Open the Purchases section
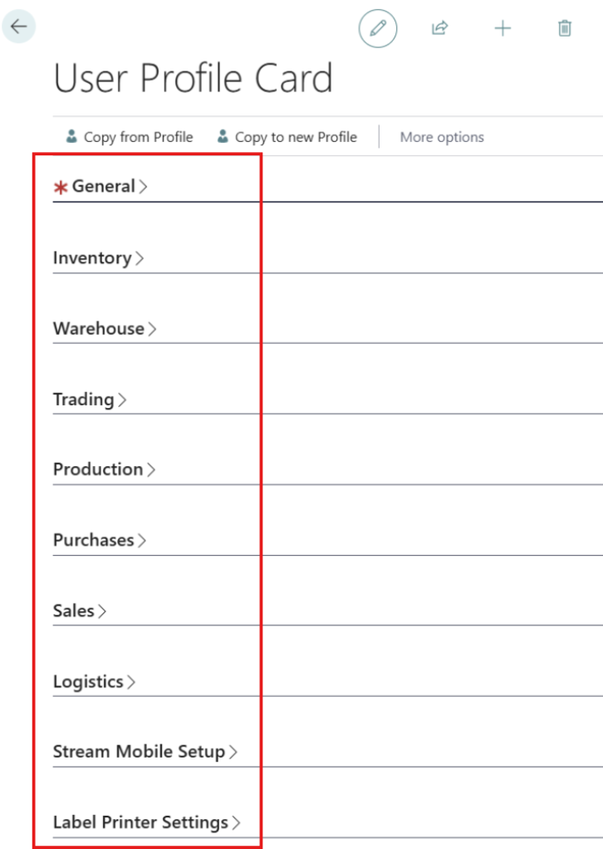 pos(94,540)
